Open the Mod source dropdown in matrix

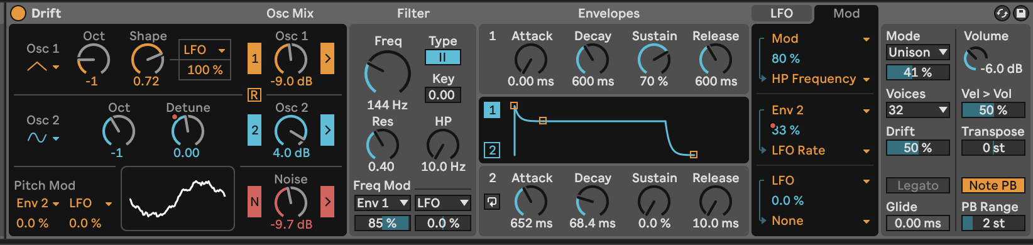(821, 39)
